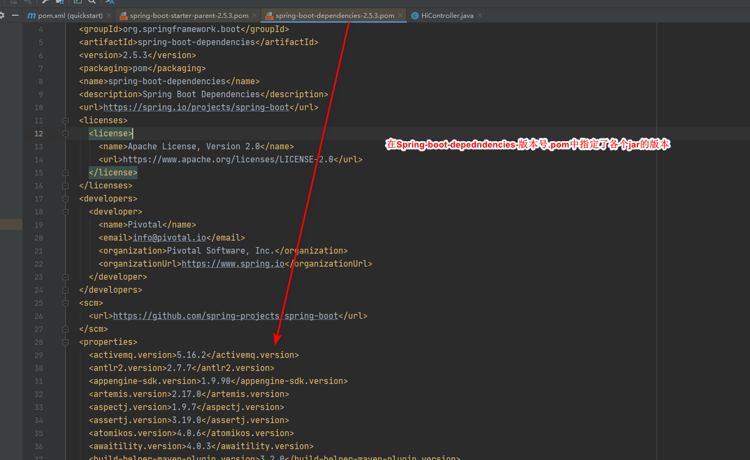
Task: Click the artemis.version value 2.17.0
Action: (187, 394)
